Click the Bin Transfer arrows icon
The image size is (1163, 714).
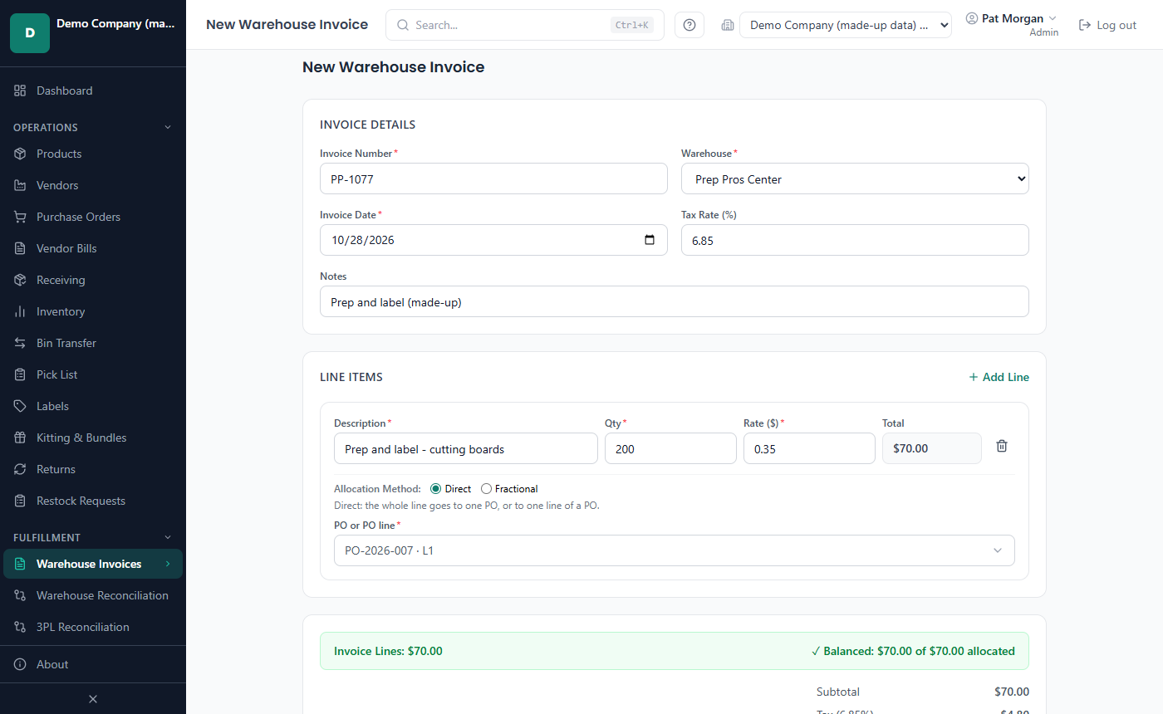point(20,343)
